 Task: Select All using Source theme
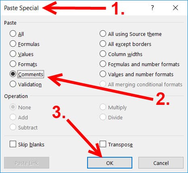tap(103, 33)
